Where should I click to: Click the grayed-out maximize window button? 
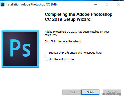(107, 4)
